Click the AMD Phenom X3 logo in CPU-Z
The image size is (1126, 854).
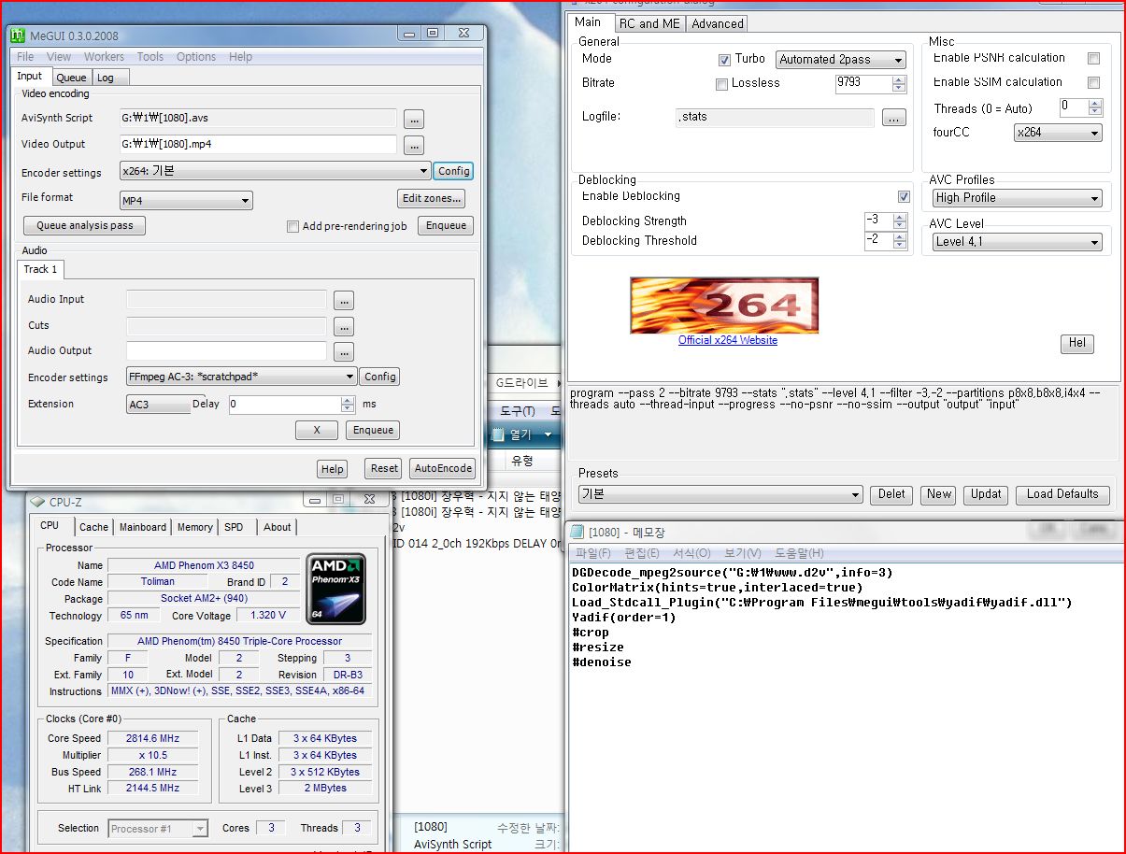point(335,589)
